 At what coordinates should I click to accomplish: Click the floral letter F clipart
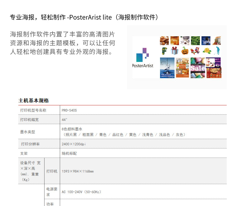[164, 51]
